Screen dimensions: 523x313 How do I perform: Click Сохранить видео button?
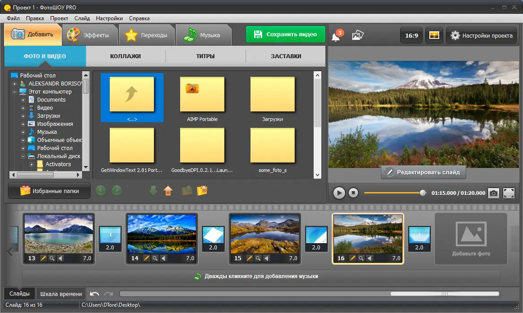pyautogui.click(x=285, y=34)
